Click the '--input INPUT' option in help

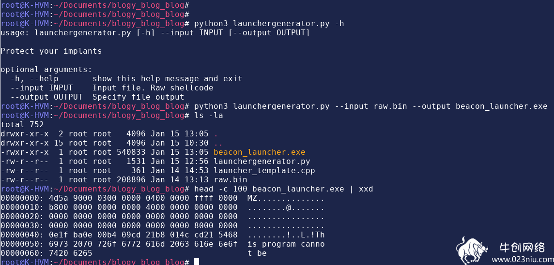pyautogui.click(x=42, y=88)
